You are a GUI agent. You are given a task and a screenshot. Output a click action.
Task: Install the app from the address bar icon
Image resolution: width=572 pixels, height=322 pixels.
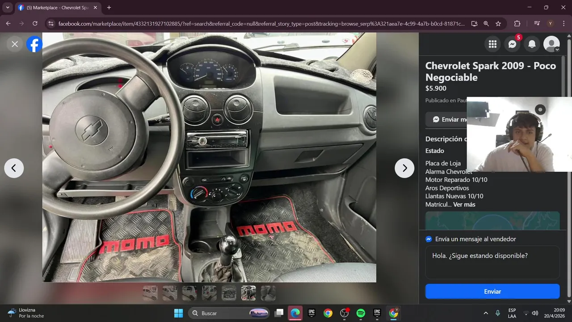474,24
